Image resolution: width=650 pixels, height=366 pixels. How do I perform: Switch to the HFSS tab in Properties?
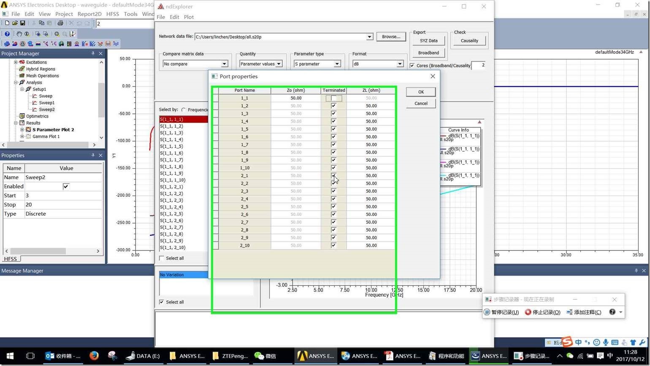tap(11, 259)
